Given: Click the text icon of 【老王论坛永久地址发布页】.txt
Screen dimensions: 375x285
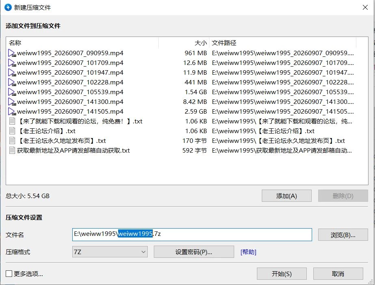Looking at the screenshot, I should point(12,141).
